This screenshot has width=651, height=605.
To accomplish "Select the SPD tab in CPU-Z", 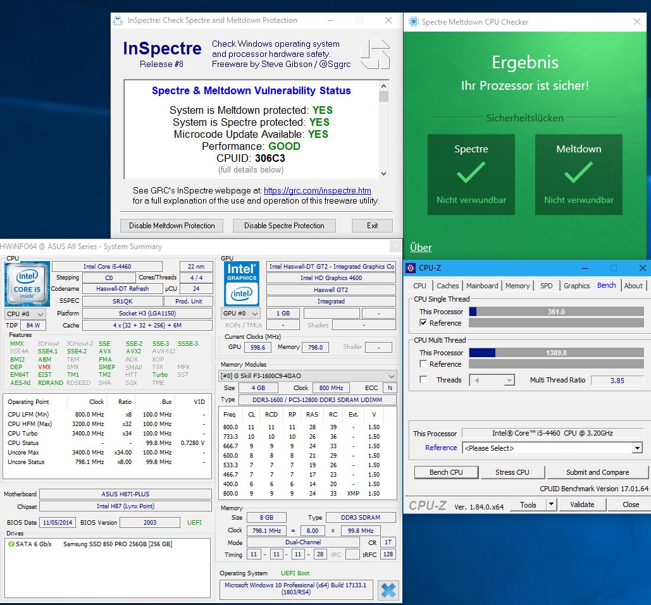I will [547, 286].
